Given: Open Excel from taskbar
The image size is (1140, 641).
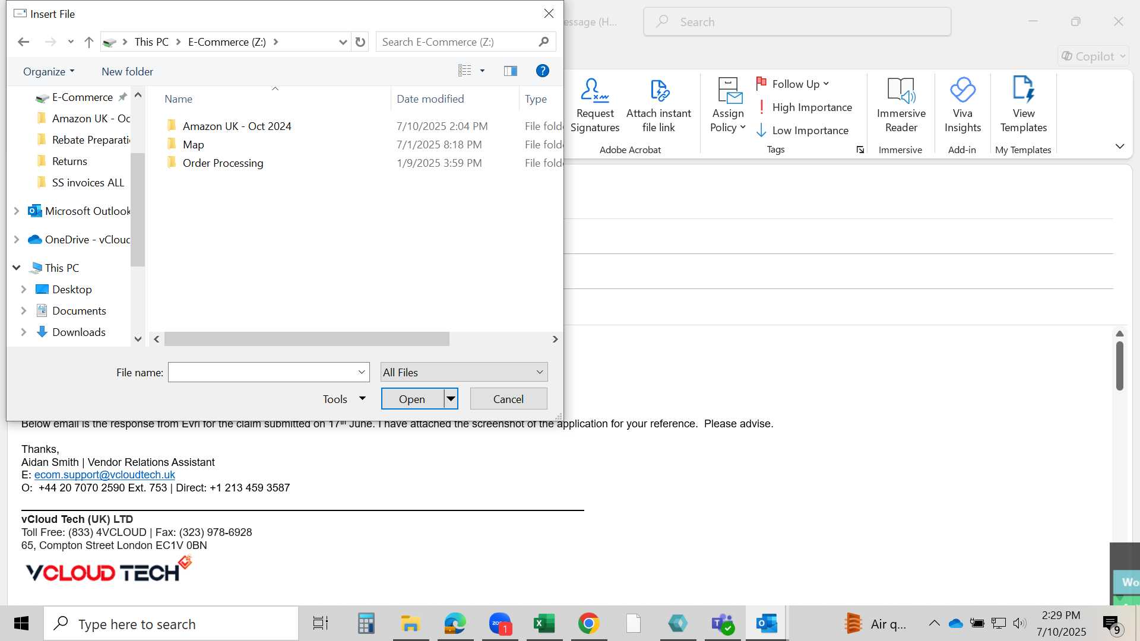Looking at the screenshot, I should tap(544, 624).
